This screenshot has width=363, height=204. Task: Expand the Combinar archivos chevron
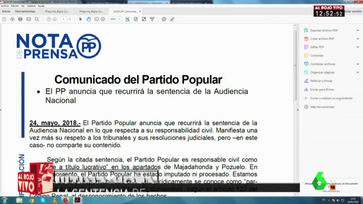(x=358, y=64)
